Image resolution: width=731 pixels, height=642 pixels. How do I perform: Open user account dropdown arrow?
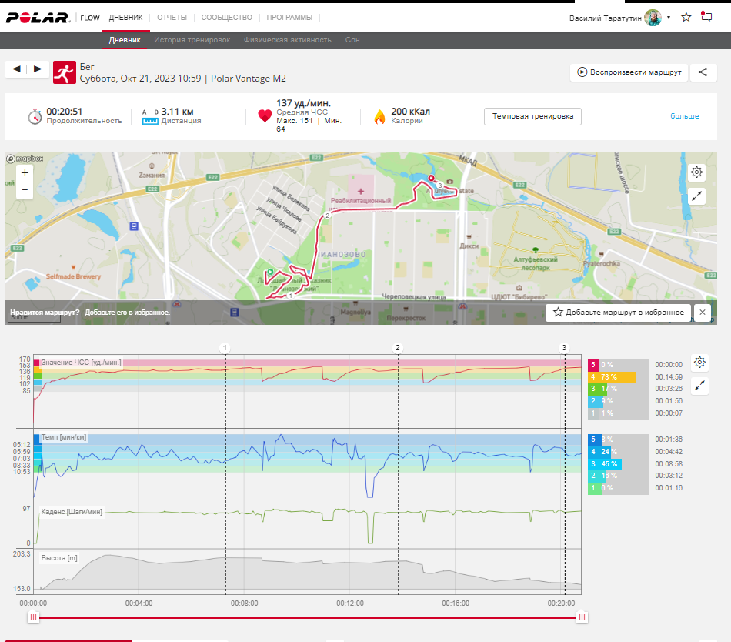tap(669, 18)
